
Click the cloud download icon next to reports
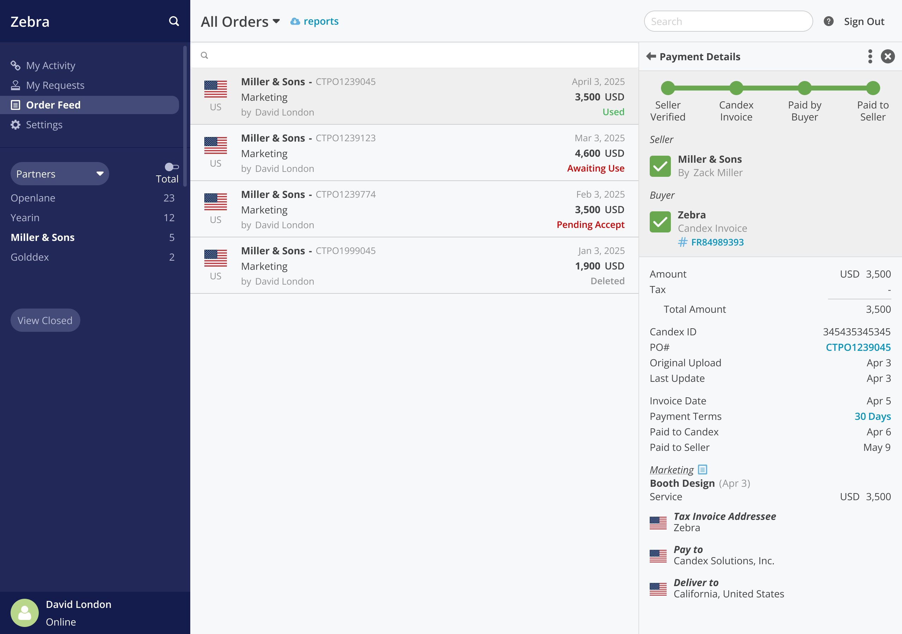[x=295, y=21]
